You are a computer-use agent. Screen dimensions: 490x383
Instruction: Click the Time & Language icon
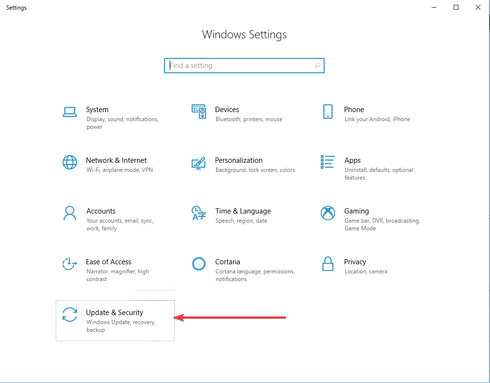pyautogui.click(x=199, y=213)
